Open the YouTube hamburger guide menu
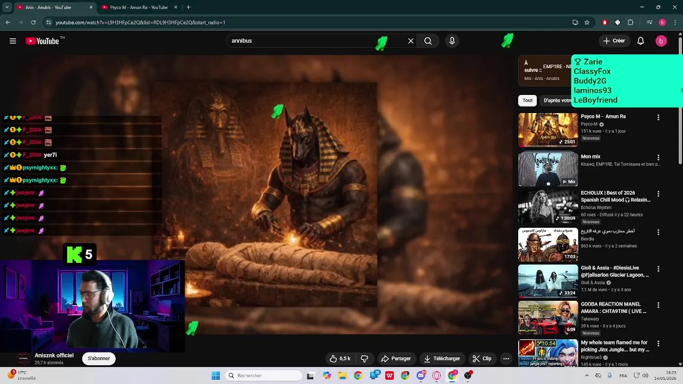Screen dimensions: 683x384 13,41
